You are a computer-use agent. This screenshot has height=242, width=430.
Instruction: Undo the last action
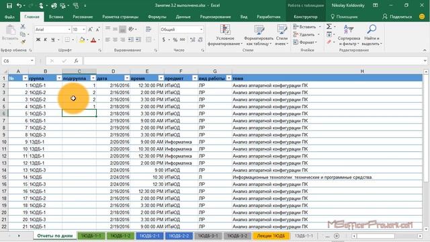coord(19,5)
